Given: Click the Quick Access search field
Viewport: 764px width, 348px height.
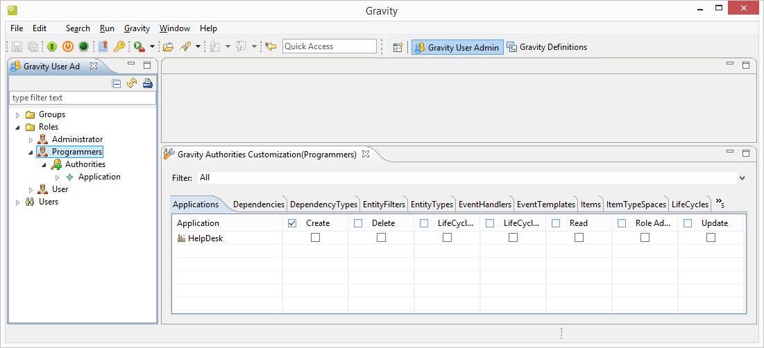Looking at the screenshot, I should pyautogui.click(x=329, y=46).
